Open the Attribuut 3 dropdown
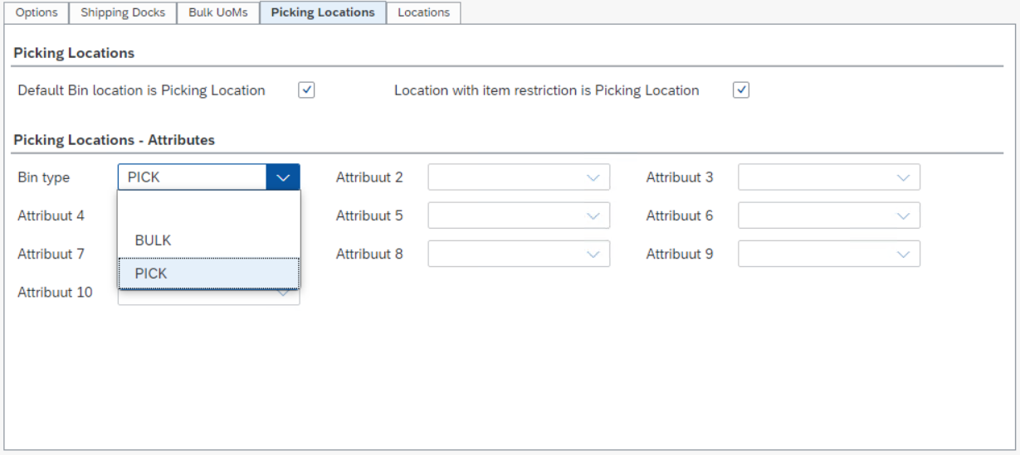This screenshot has height=455, width=1020. pos(828,177)
